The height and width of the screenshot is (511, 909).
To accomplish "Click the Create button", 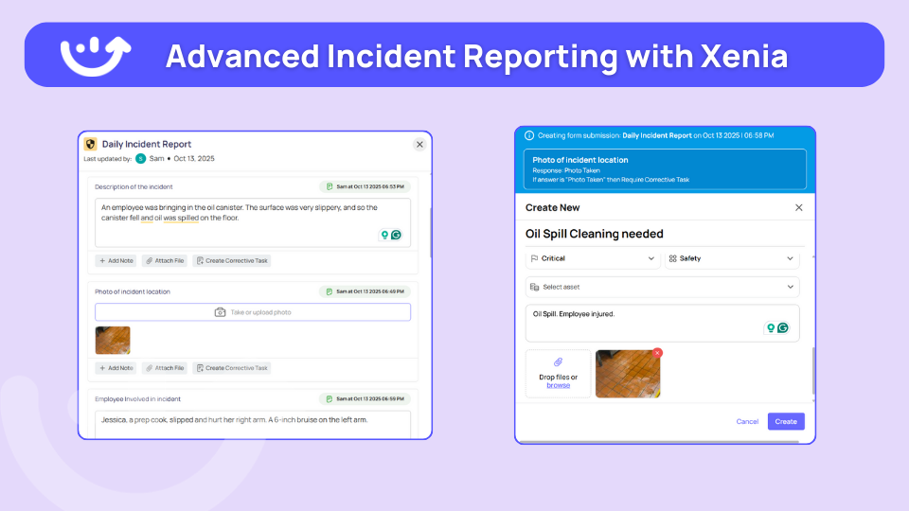I will pyautogui.click(x=786, y=421).
